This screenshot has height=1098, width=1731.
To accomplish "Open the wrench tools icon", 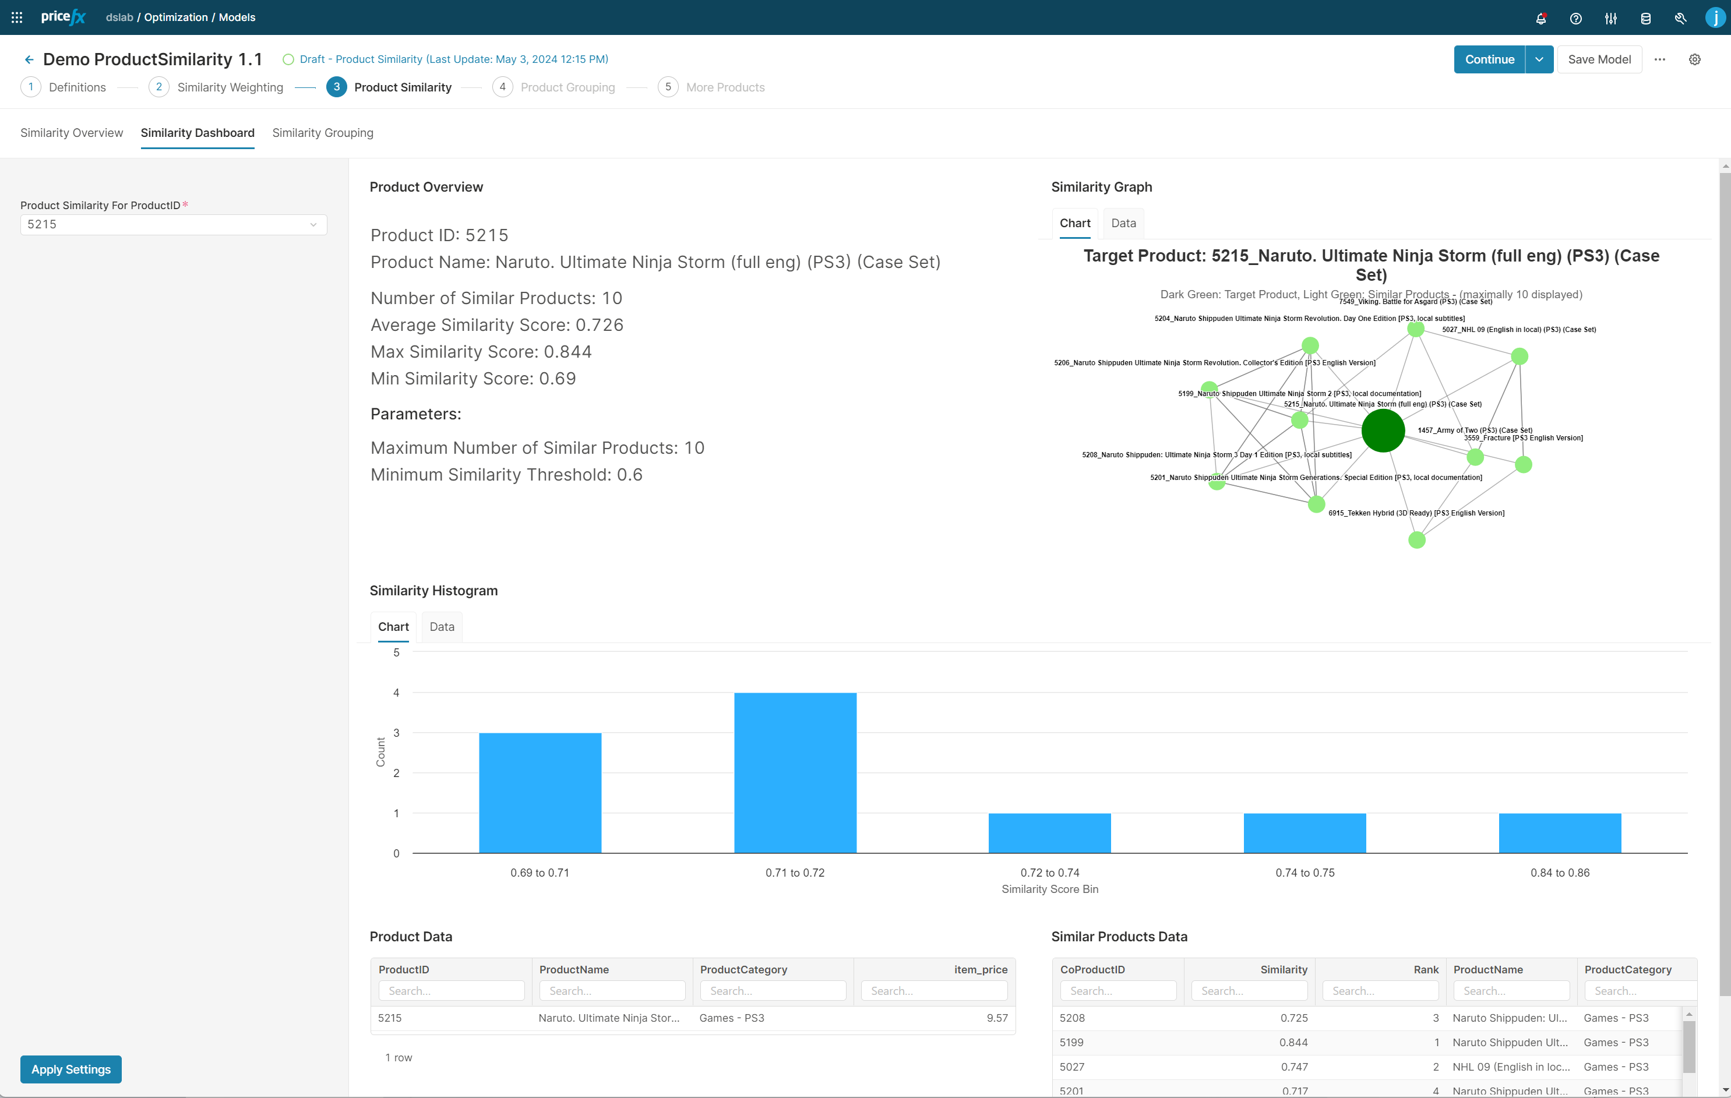I will pos(1680,18).
